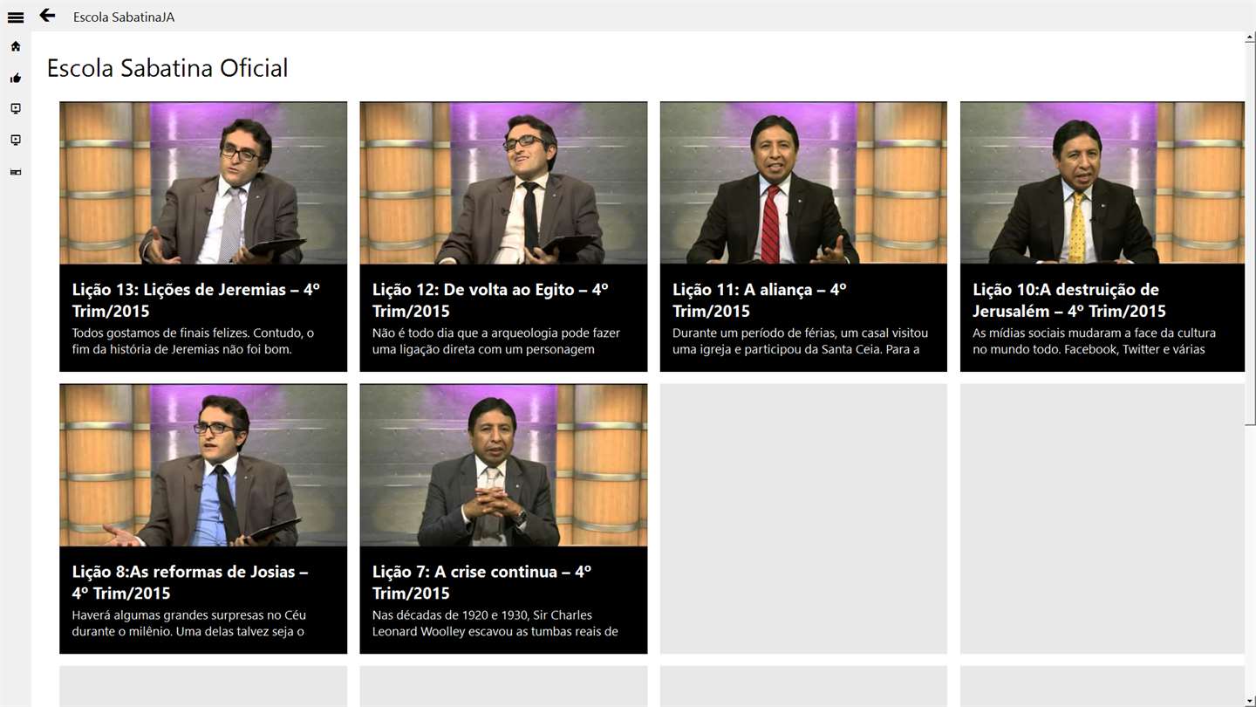The width and height of the screenshot is (1256, 707).
Task: Click the scrollbar up arrow
Action: 1250,38
